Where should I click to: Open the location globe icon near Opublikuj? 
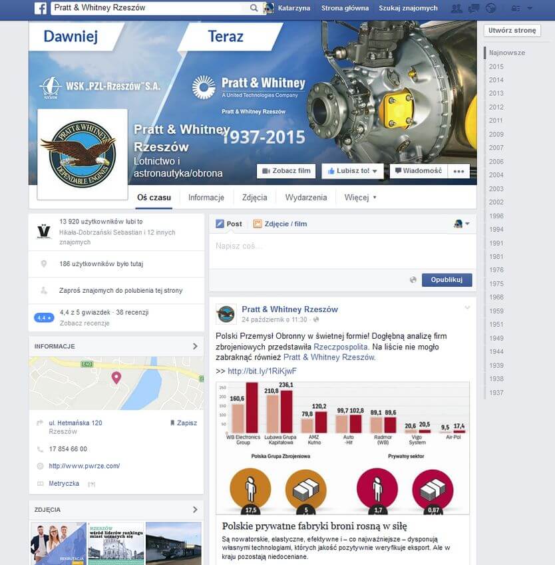coord(415,280)
